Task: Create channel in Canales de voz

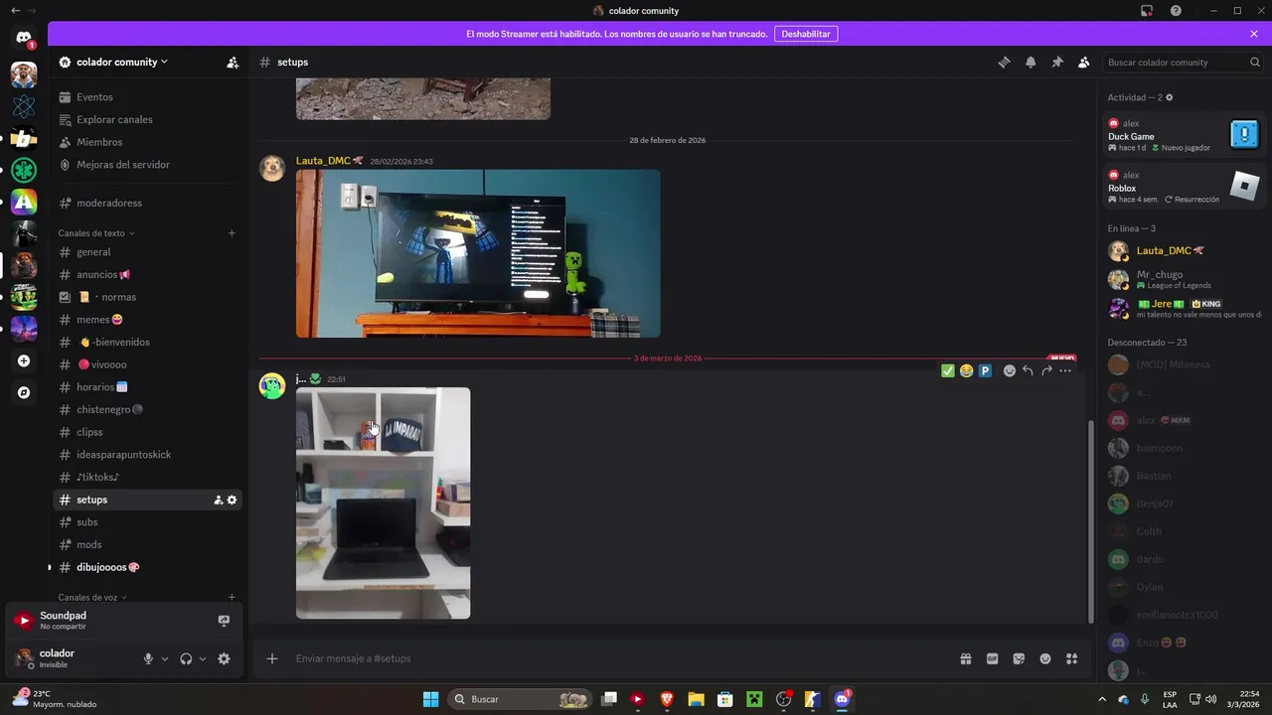Action: click(232, 598)
